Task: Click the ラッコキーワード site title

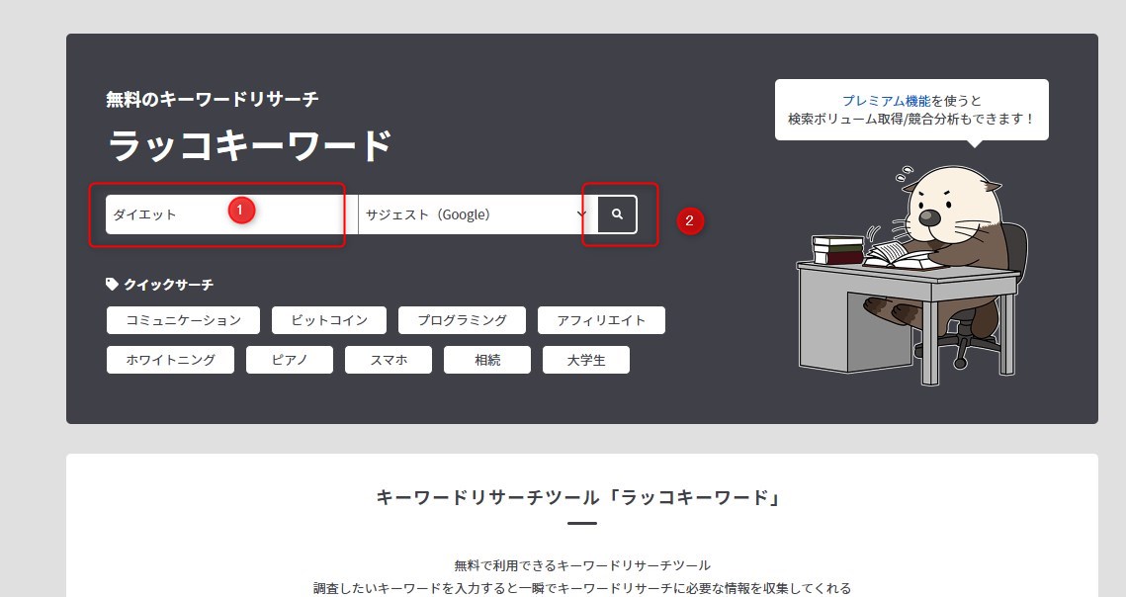Action: point(249,146)
